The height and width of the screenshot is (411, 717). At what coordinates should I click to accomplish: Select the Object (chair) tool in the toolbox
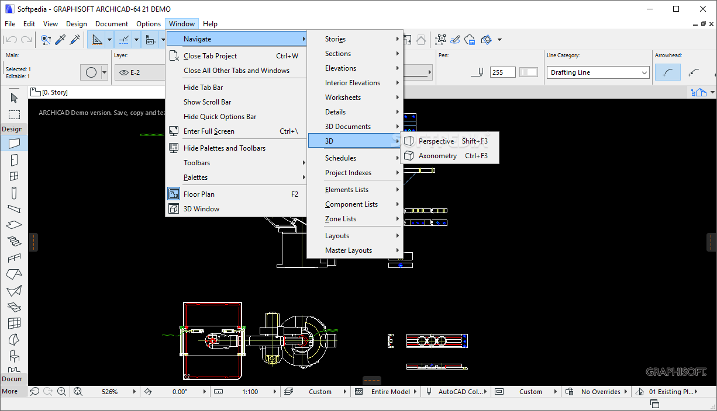click(x=14, y=356)
